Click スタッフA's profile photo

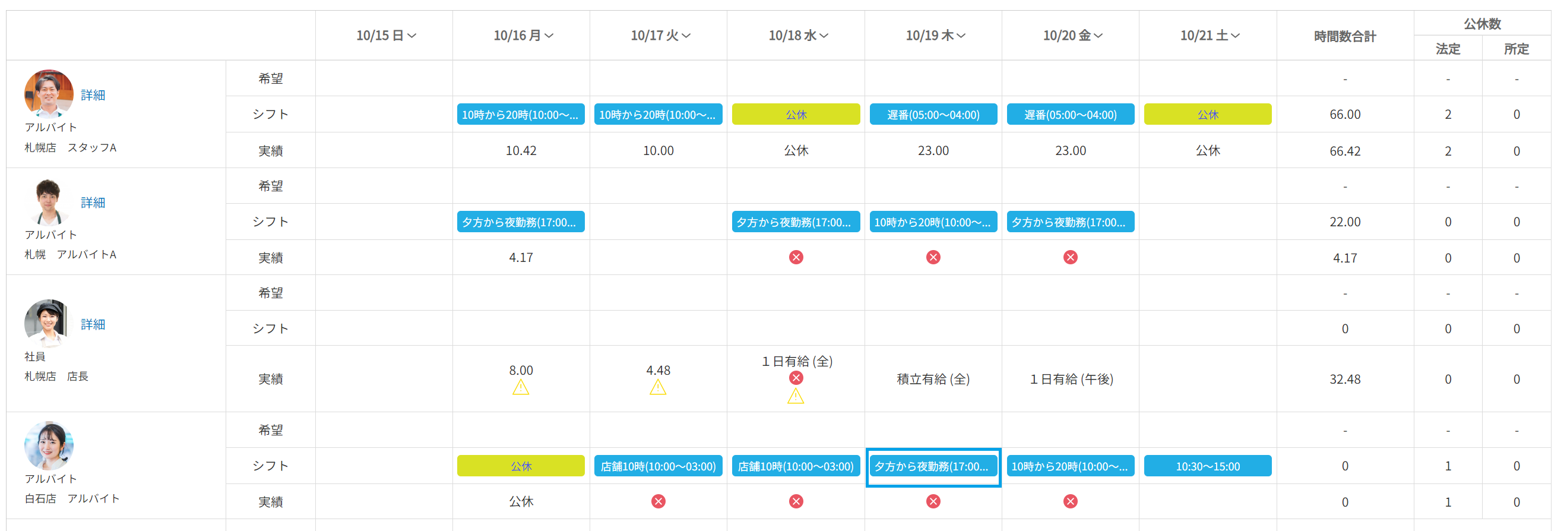pyautogui.click(x=49, y=94)
